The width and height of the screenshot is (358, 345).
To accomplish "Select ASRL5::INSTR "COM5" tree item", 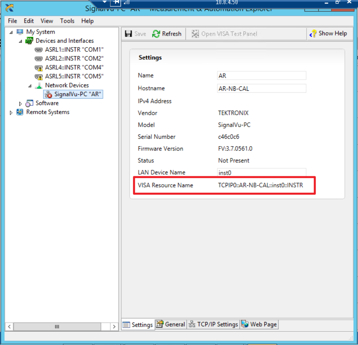I will (x=74, y=76).
